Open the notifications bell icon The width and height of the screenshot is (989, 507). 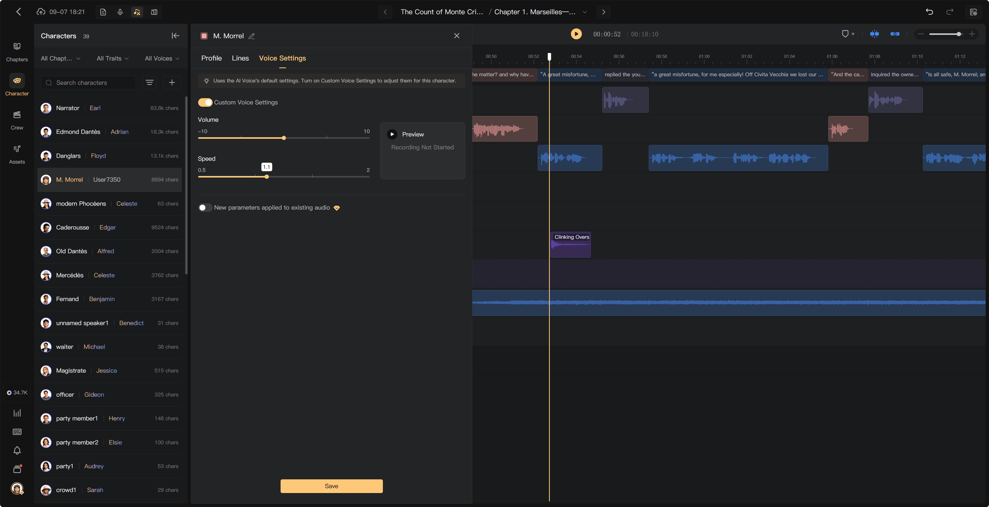17,450
